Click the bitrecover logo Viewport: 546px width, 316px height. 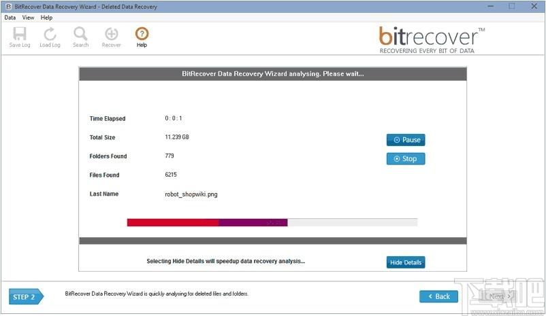[x=431, y=40]
